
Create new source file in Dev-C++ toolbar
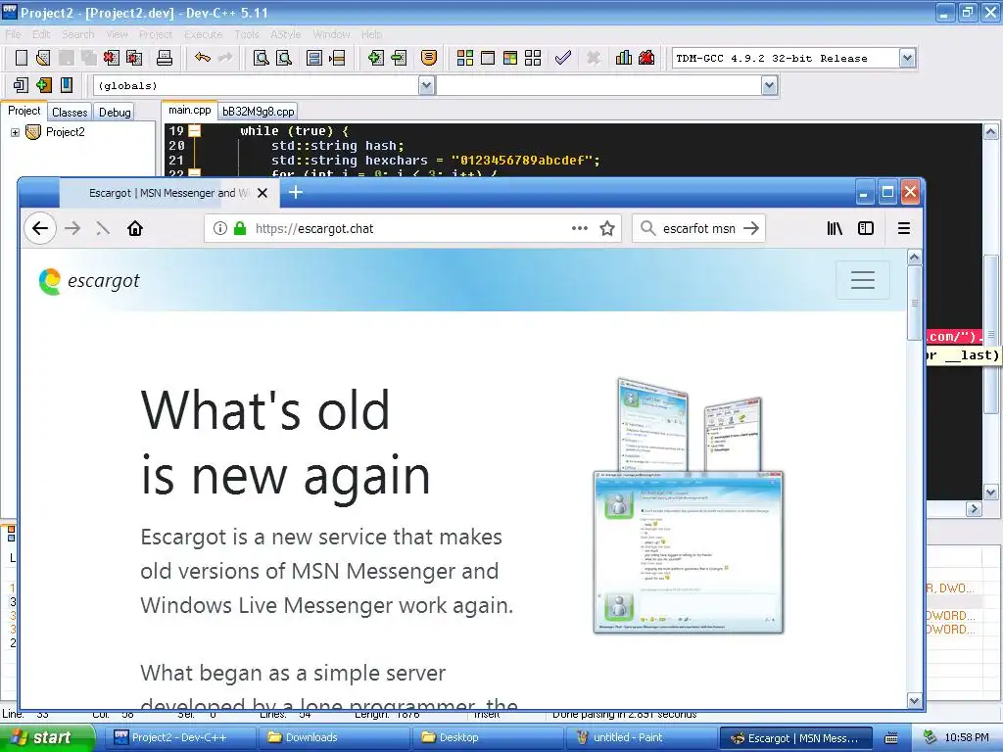[22, 58]
